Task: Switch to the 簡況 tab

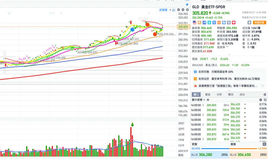Action: 230,95
